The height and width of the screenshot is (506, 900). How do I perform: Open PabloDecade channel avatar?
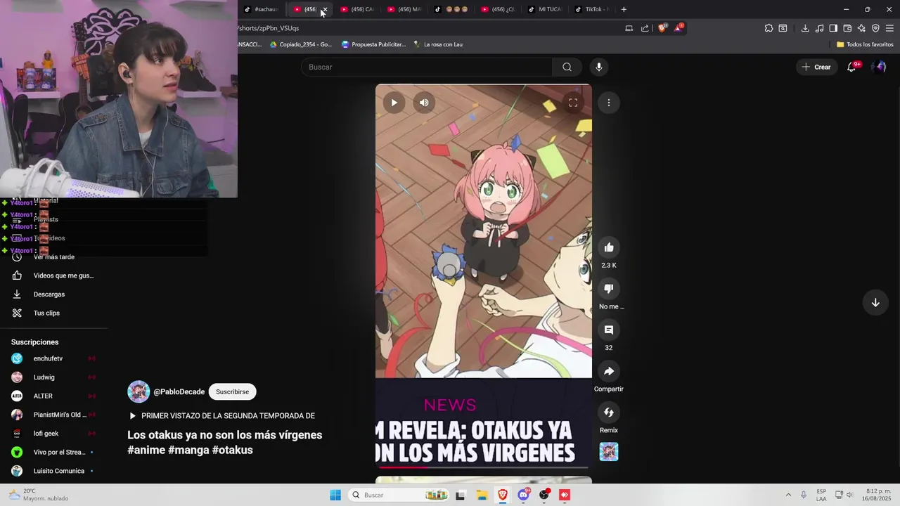pos(139,391)
